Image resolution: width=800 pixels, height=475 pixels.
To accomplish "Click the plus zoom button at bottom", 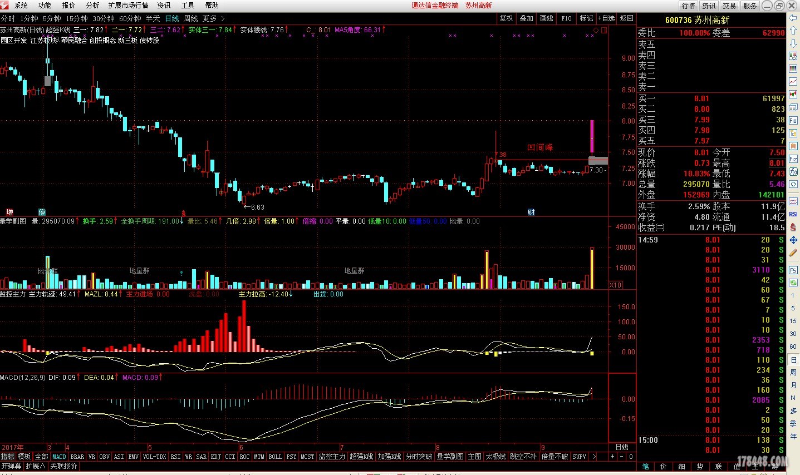I will pos(612,457).
